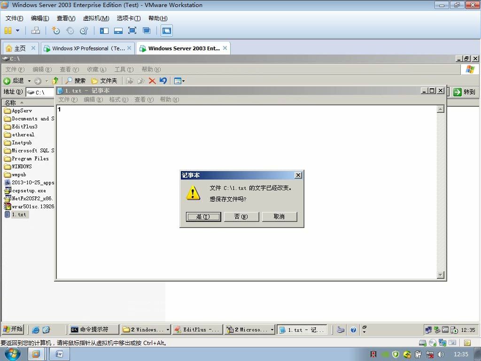The height and width of the screenshot is (361, 481).
Task: Click the 转到 go button
Action: [465, 92]
